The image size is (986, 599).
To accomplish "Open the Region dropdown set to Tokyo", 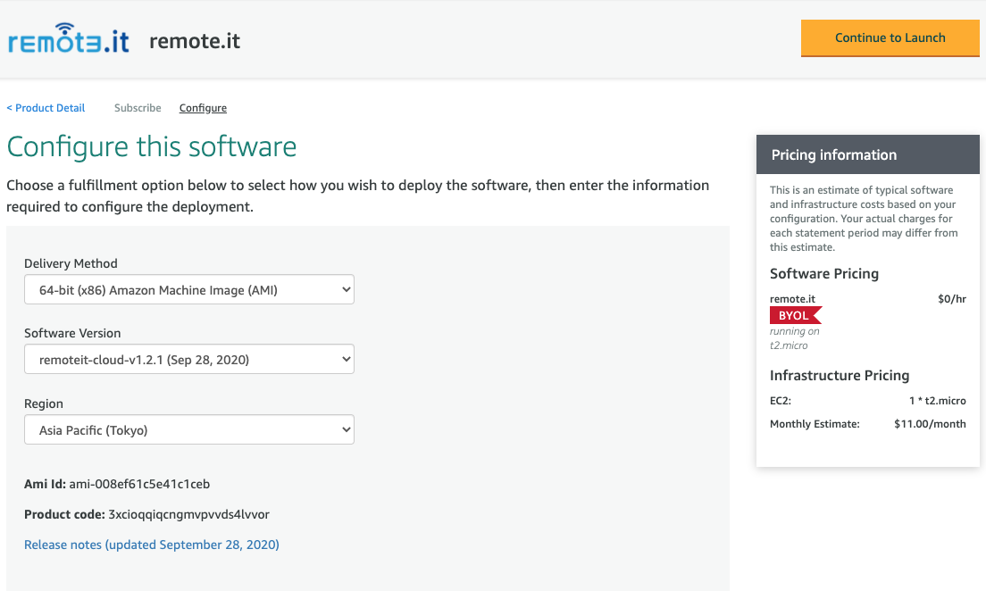I will 189,430.
